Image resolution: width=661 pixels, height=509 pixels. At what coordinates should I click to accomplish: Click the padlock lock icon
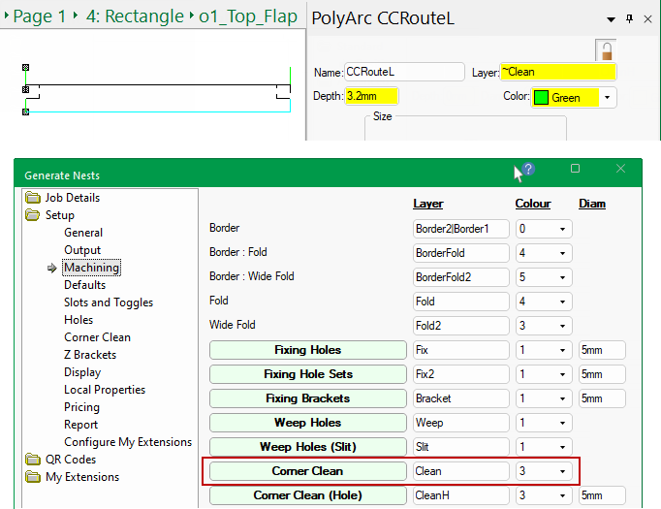coord(606,50)
